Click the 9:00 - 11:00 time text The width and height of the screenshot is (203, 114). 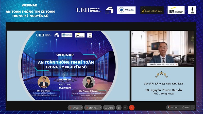[65, 85]
